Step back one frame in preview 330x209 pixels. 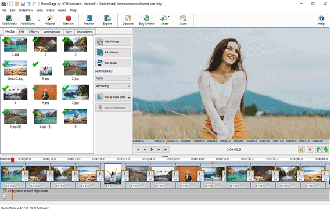145,150
